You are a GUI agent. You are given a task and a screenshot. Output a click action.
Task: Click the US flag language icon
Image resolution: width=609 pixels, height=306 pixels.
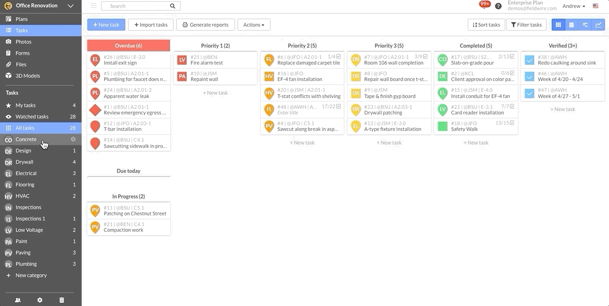point(595,6)
